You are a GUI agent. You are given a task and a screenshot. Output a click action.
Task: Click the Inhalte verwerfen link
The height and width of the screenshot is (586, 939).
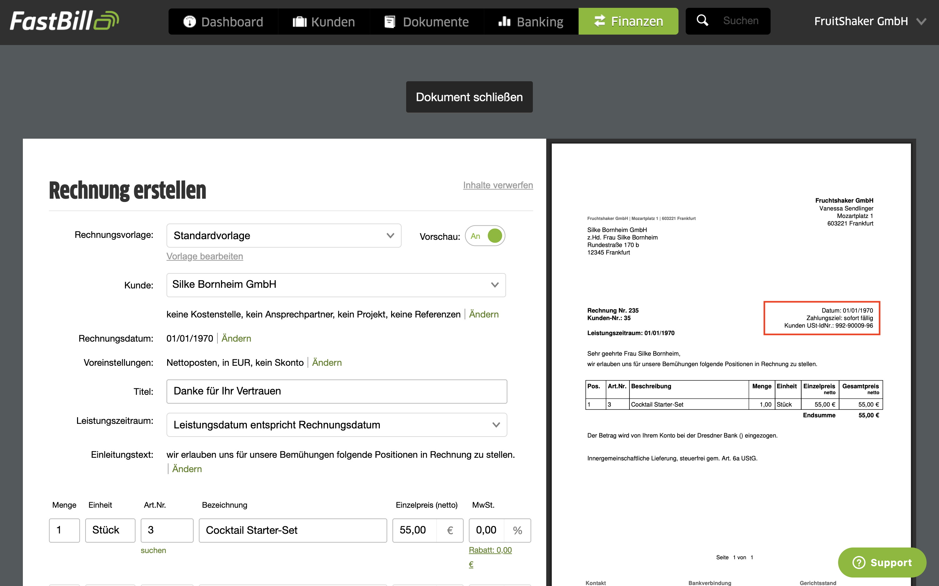pyautogui.click(x=498, y=185)
